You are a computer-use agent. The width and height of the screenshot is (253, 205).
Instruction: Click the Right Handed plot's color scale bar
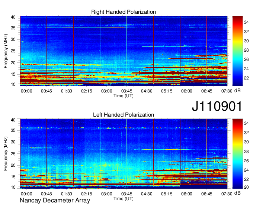pos(237,51)
